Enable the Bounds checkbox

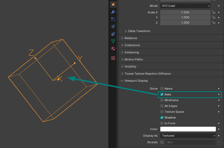[x=162, y=142]
